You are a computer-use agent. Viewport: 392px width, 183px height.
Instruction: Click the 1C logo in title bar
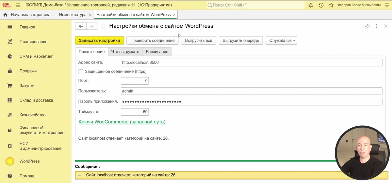pyautogui.click(x=7, y=5)
